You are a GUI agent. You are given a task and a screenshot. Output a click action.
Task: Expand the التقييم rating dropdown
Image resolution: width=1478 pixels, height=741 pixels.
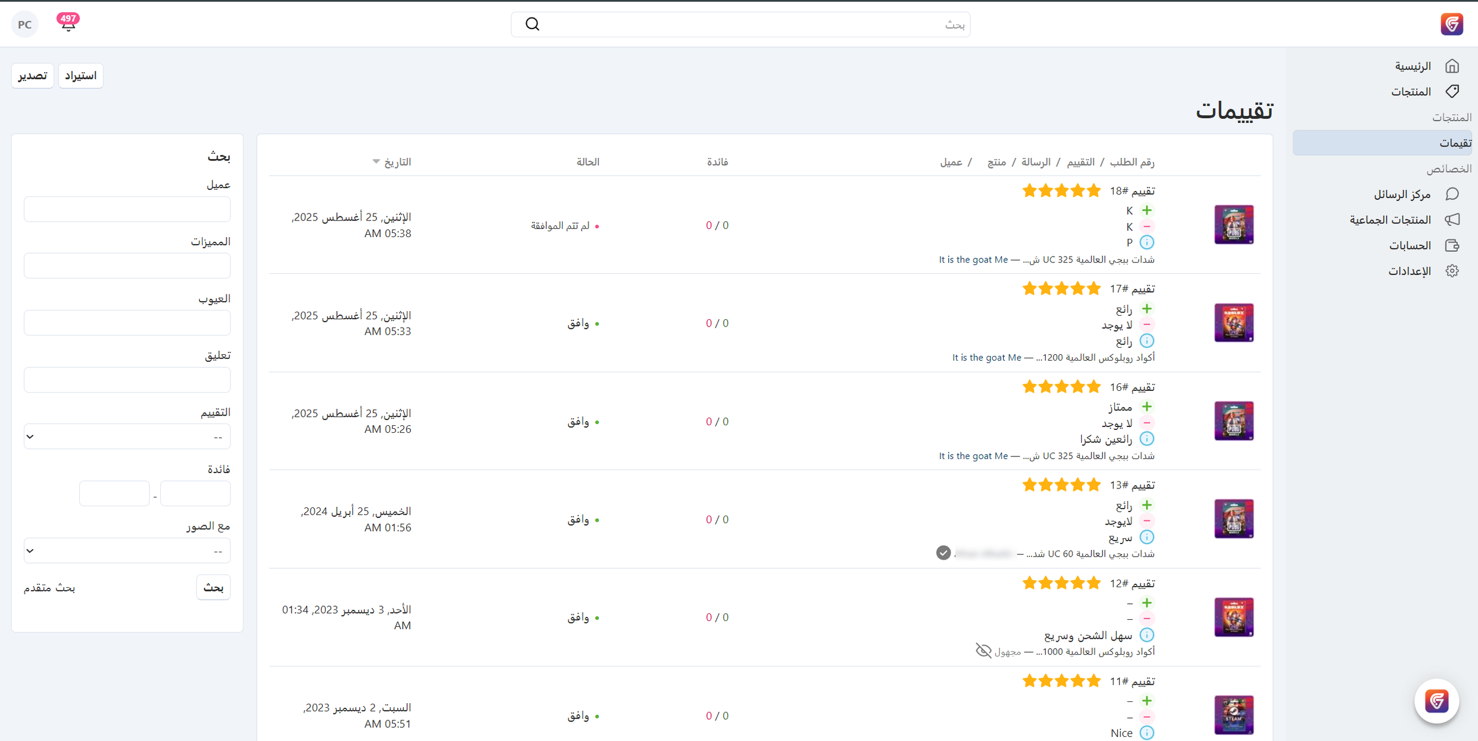pos(127,436)
